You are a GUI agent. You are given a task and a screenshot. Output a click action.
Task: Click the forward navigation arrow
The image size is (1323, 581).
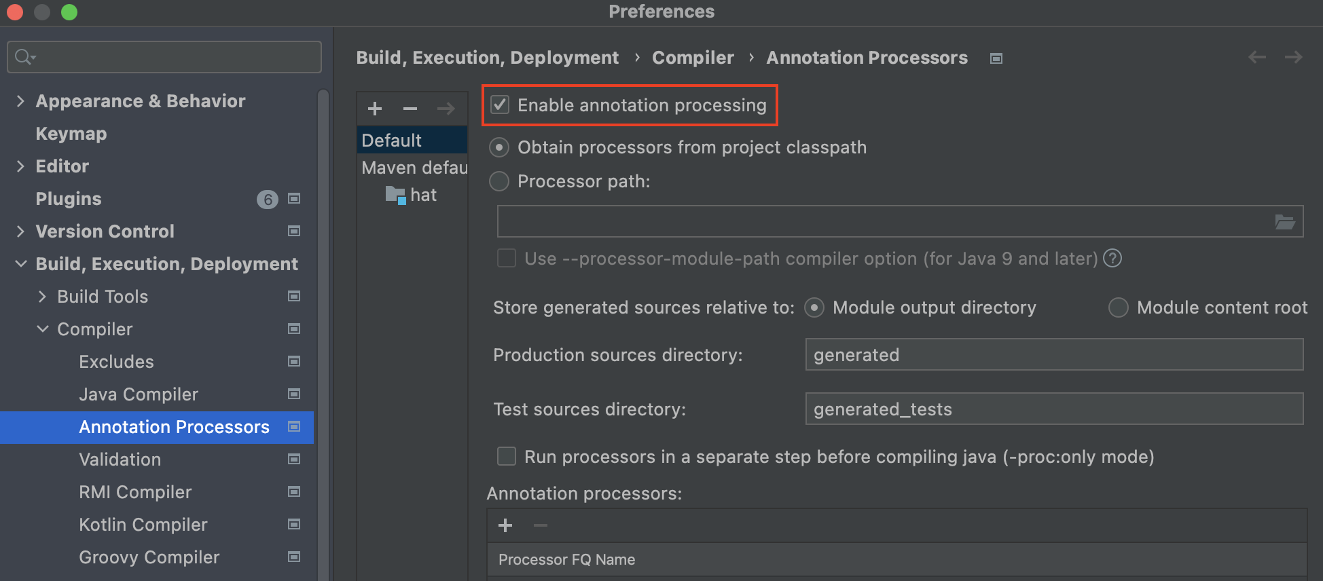1293,58
